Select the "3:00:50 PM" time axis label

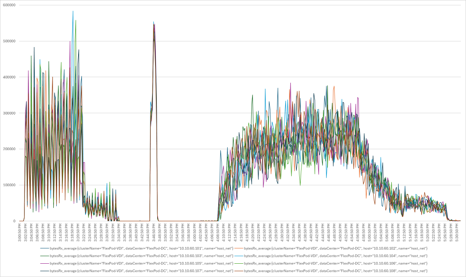[x=20, y=232]
